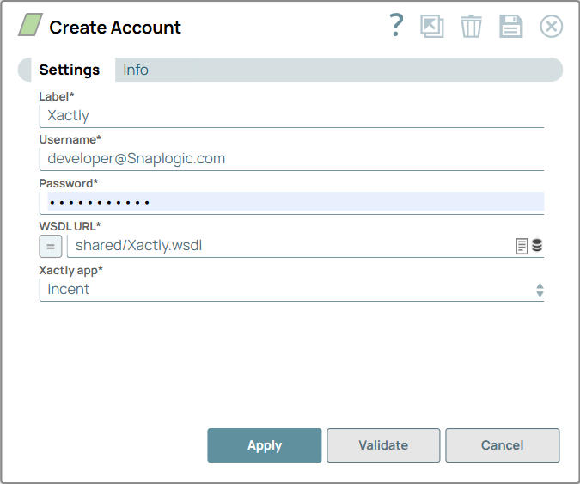Click the Password* field label
The width and height of the screenshot is (580, 484).
[x=69, y=183]
